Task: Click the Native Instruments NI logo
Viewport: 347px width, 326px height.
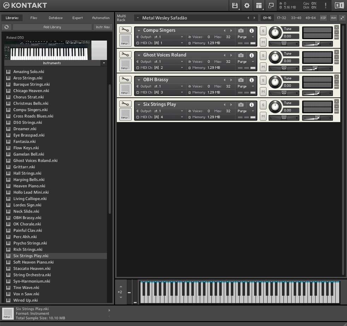Action: 339,6
